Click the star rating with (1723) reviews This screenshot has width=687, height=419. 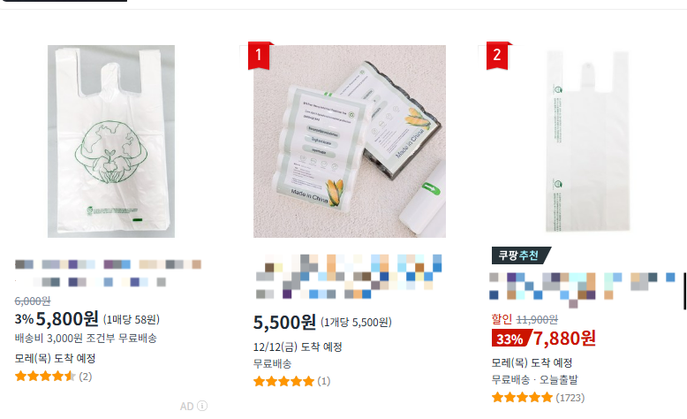coord(538,398)
